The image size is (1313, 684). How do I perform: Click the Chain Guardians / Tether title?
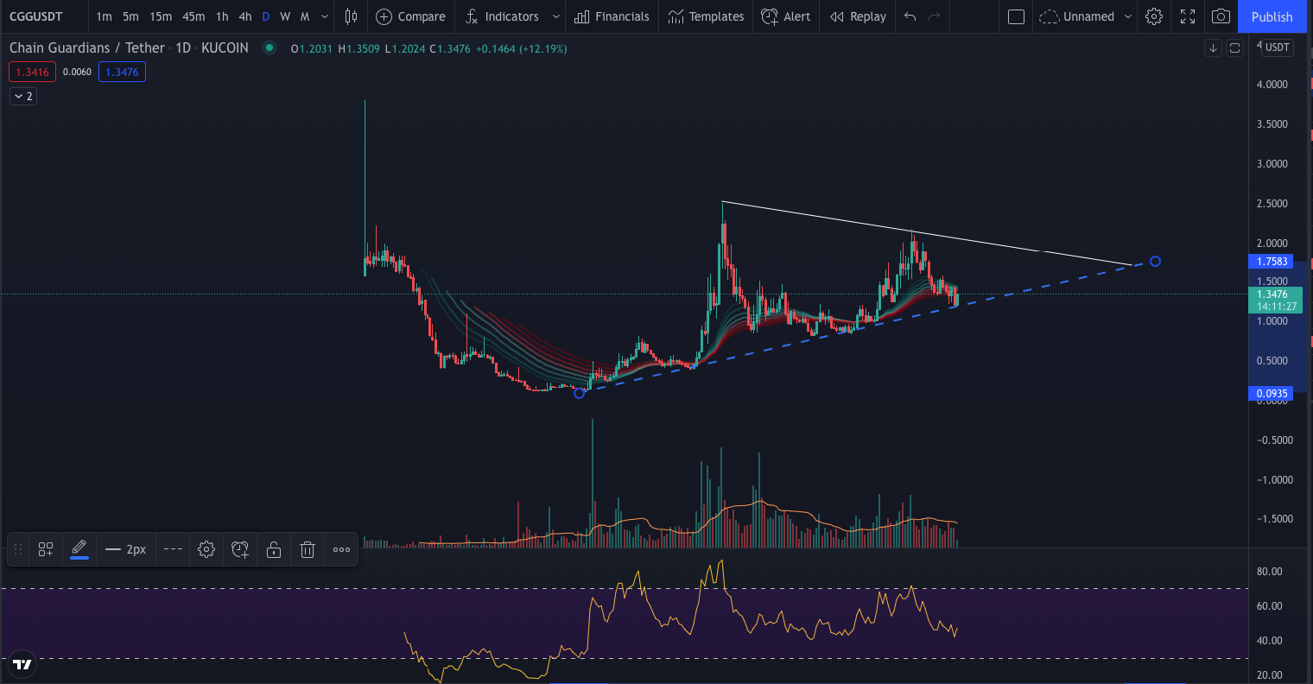(87, 47)
